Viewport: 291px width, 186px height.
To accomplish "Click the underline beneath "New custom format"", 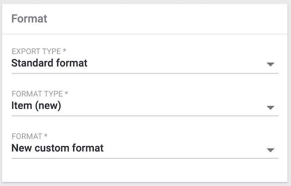I will point(145,158).
